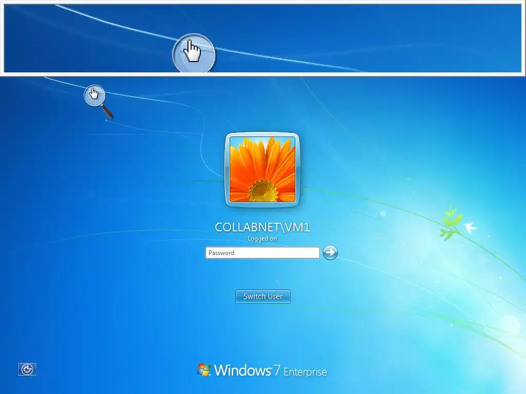The width and height of the screenshot is (526, 394).
Task: Click the Switch User button
Action: pyautogui.click(x=262, y=297)
